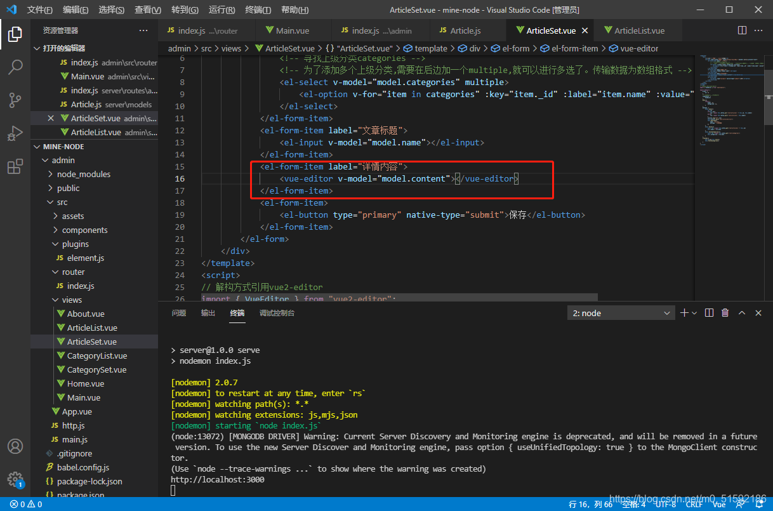The height and width of the screenshot is (511, 773).
Task: Click the Accounts icon in activity bar
Action: [15, 446]
